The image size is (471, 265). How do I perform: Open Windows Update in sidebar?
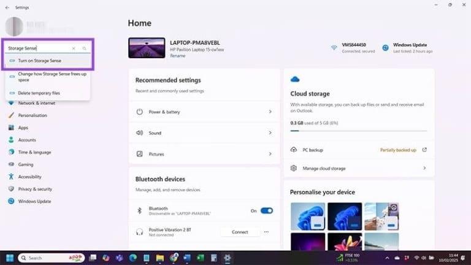tap(34, 201)
